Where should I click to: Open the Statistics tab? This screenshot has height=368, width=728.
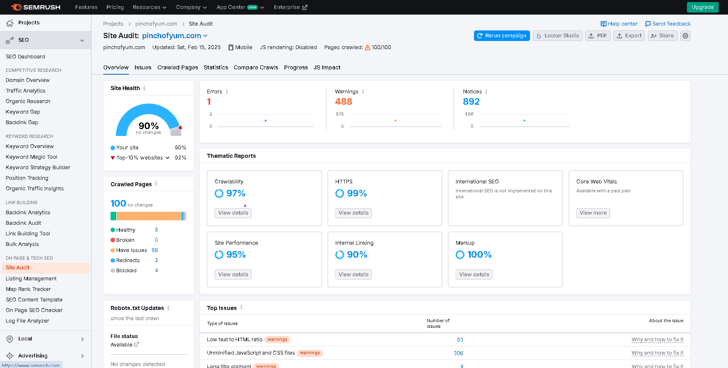pos(216,67)
